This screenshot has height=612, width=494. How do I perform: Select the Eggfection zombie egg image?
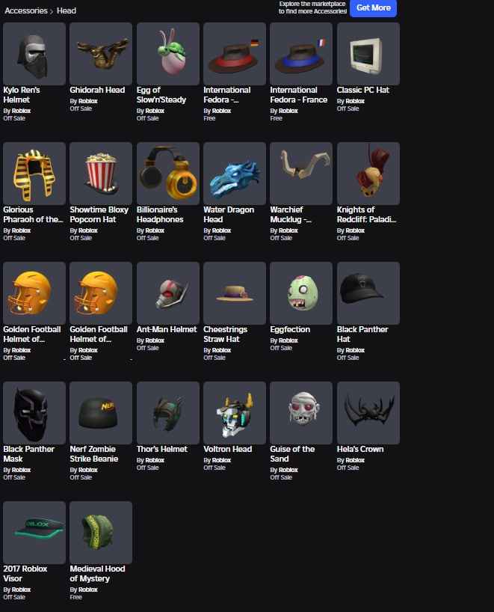(x=301, y=293)
